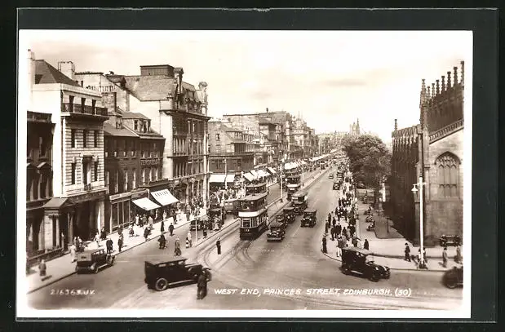Click the man walking beside the foreground car
Viewport: 505px width, 332px height.
point(202,285)
